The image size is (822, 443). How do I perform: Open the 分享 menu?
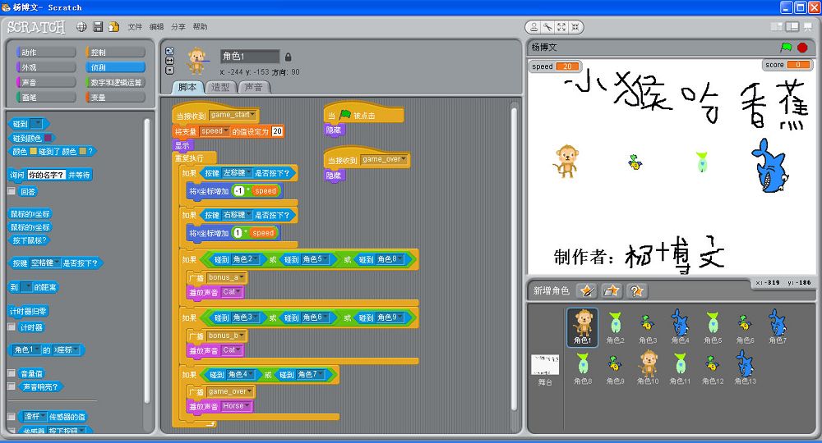[178, 27]
